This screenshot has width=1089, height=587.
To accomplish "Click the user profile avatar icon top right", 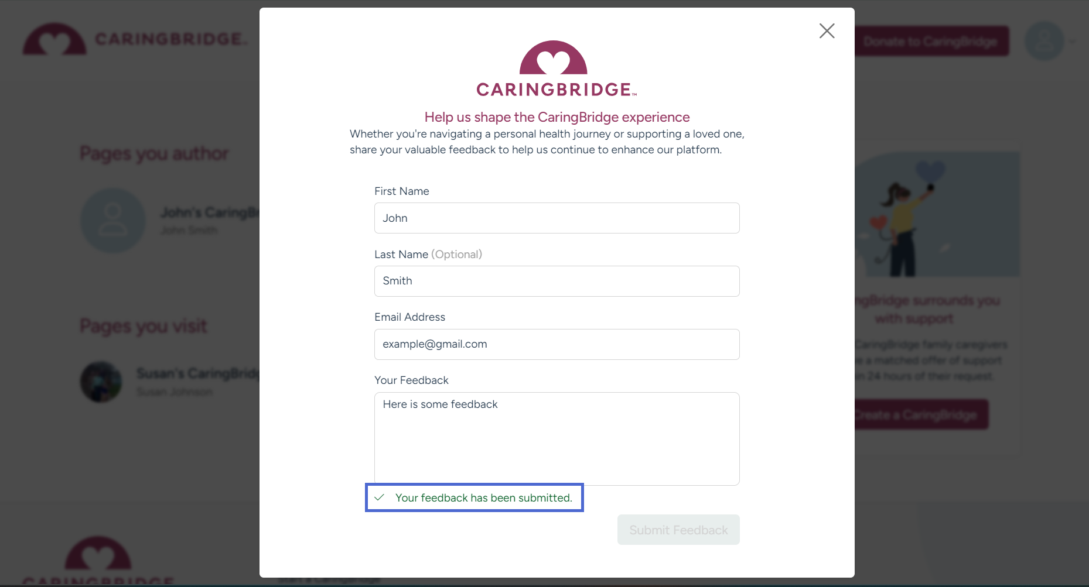I will point(1044,41).
